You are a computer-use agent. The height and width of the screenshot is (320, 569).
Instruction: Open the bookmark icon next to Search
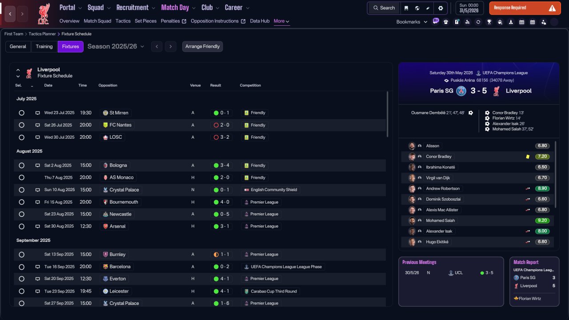click(406, 8)
